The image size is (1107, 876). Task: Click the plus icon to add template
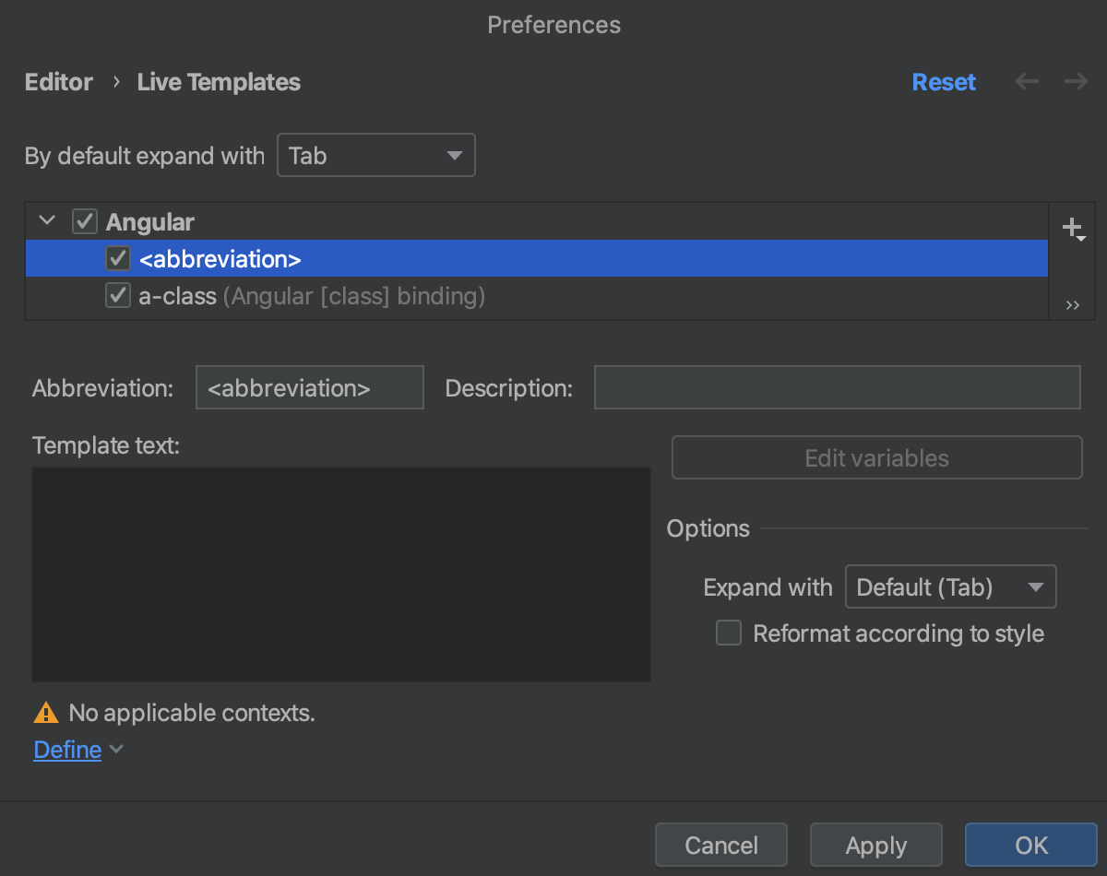click(x=1071, y=227)
